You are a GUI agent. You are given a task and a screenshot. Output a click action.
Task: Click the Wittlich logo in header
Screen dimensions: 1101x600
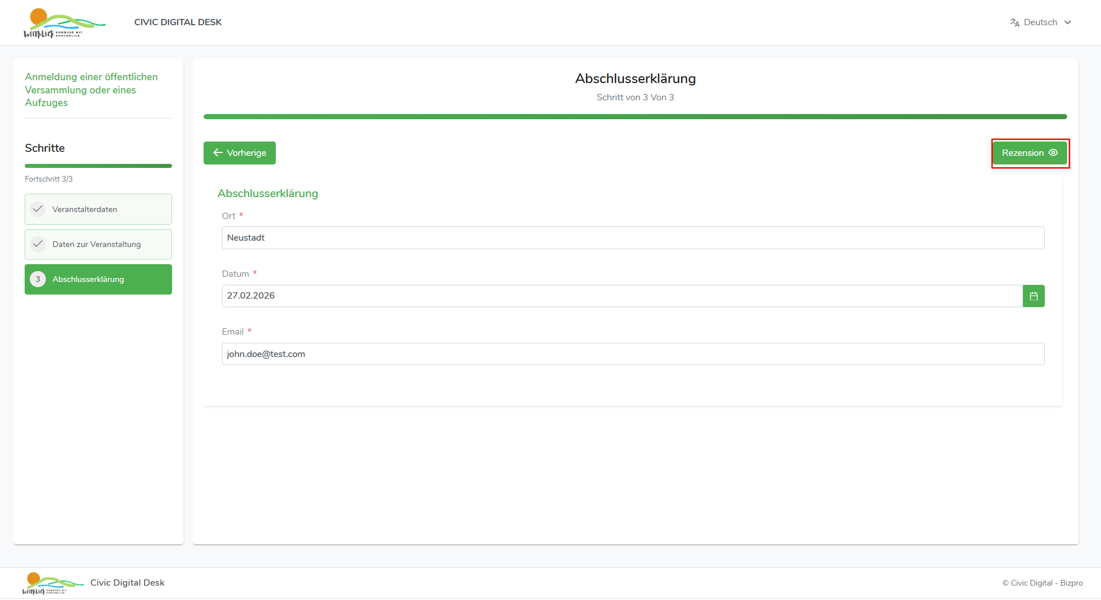(64, 23)
